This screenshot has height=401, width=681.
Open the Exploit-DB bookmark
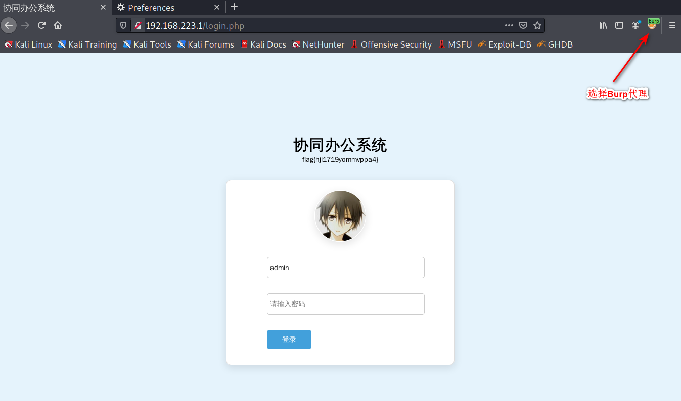[505, 44]
